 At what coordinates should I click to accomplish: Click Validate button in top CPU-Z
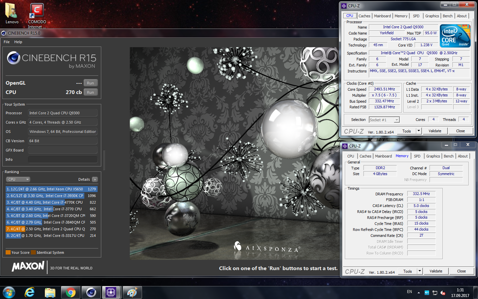pos(435,131)
